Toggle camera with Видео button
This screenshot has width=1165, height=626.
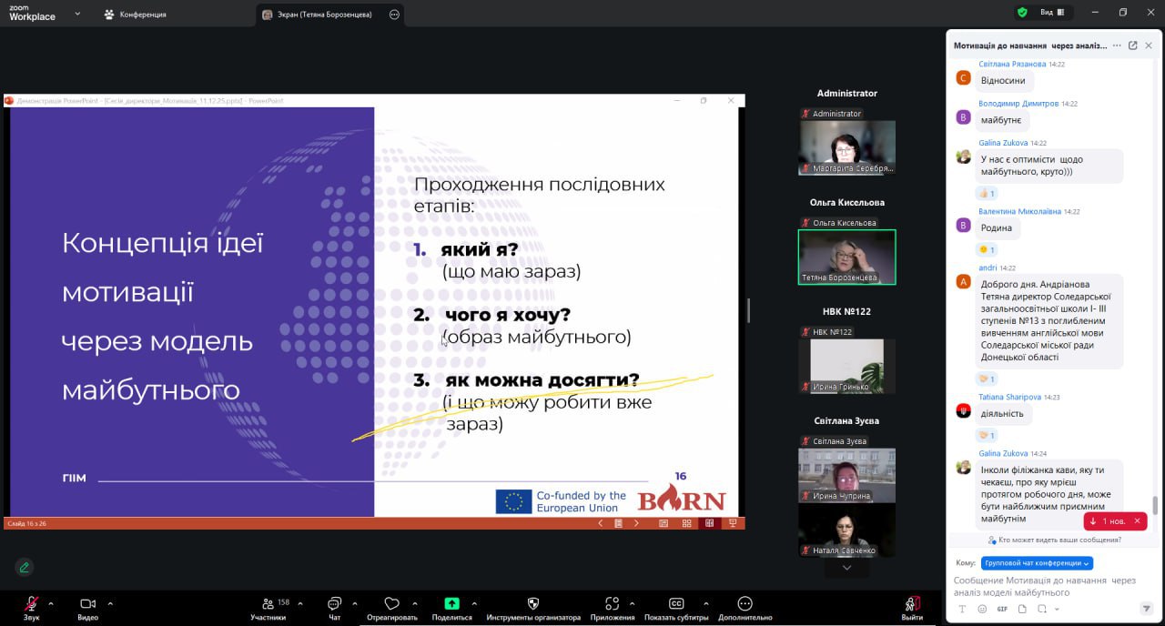[x=87, y=604]
